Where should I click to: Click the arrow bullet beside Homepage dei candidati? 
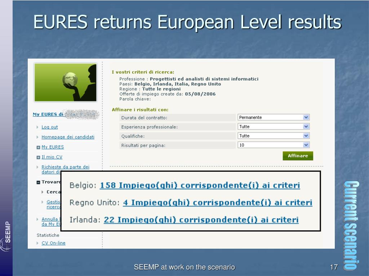pos(37,137)
